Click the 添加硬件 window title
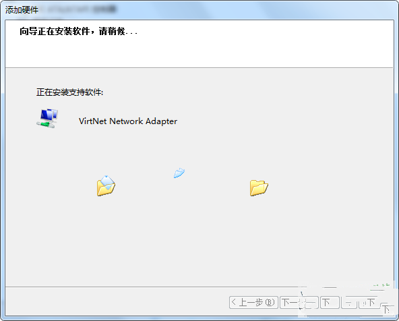Screen dimensions: 399x321 [x=22, y=10]
